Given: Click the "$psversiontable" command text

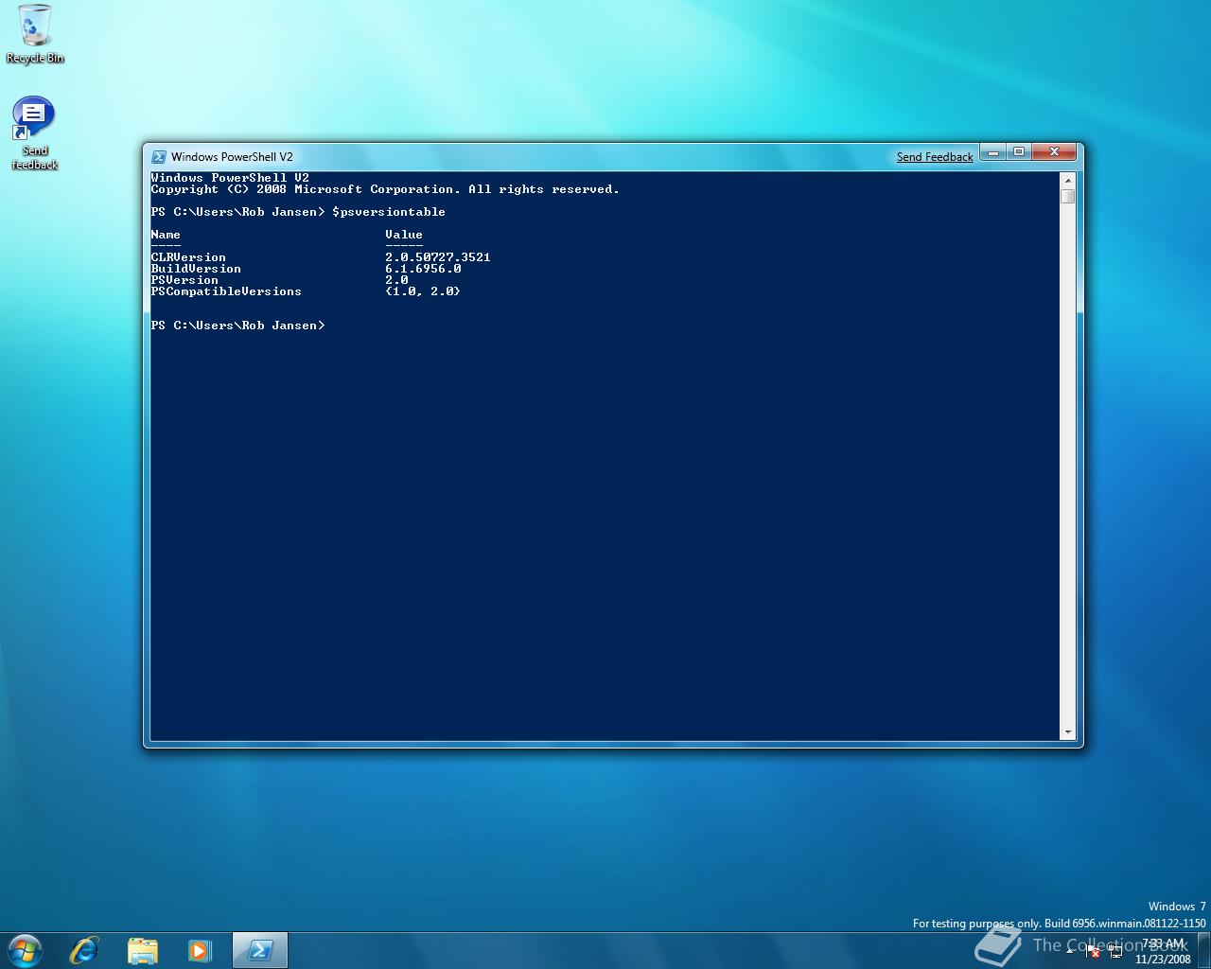Looking at the screenshot, I should point(389,212).
